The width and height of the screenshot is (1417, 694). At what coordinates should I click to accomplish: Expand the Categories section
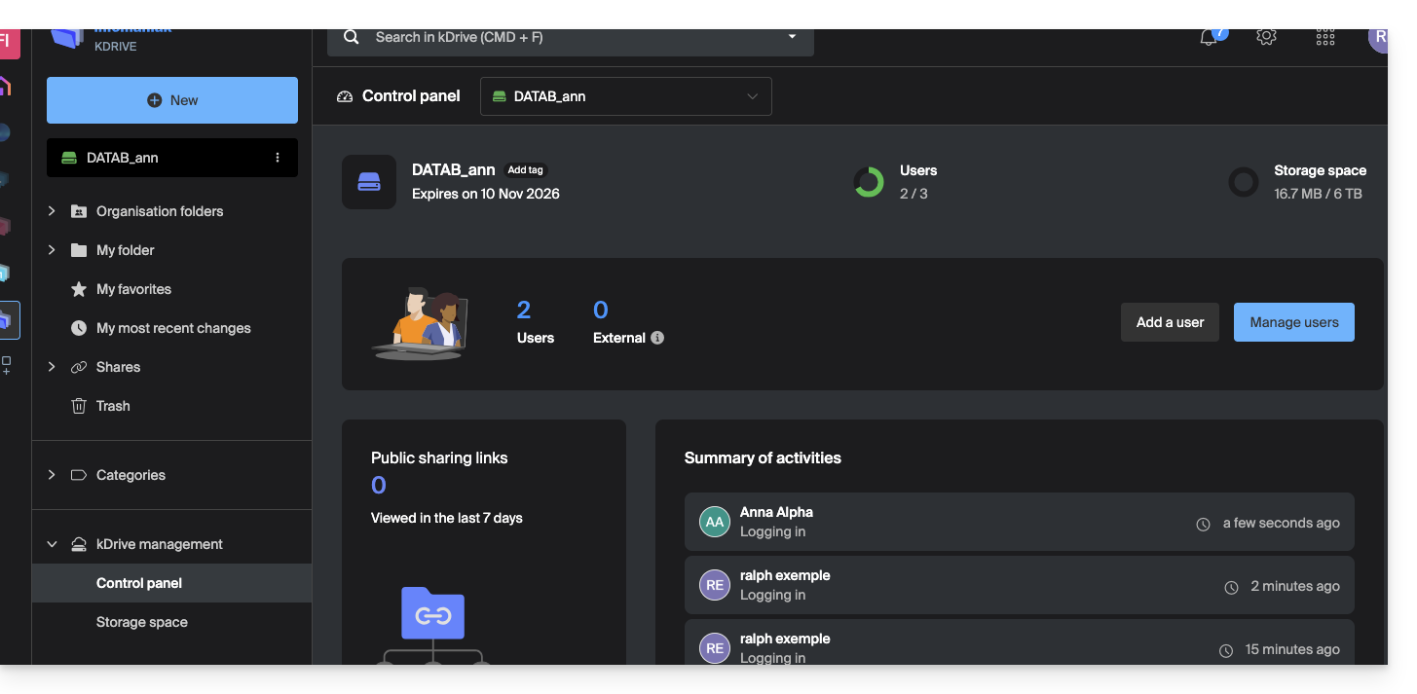tap(53, 475)
